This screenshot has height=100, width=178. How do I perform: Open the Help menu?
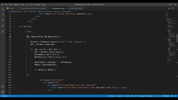point(44,4)
